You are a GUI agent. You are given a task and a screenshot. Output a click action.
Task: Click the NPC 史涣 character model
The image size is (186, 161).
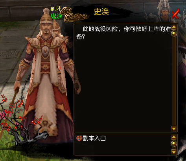point(46,78)
